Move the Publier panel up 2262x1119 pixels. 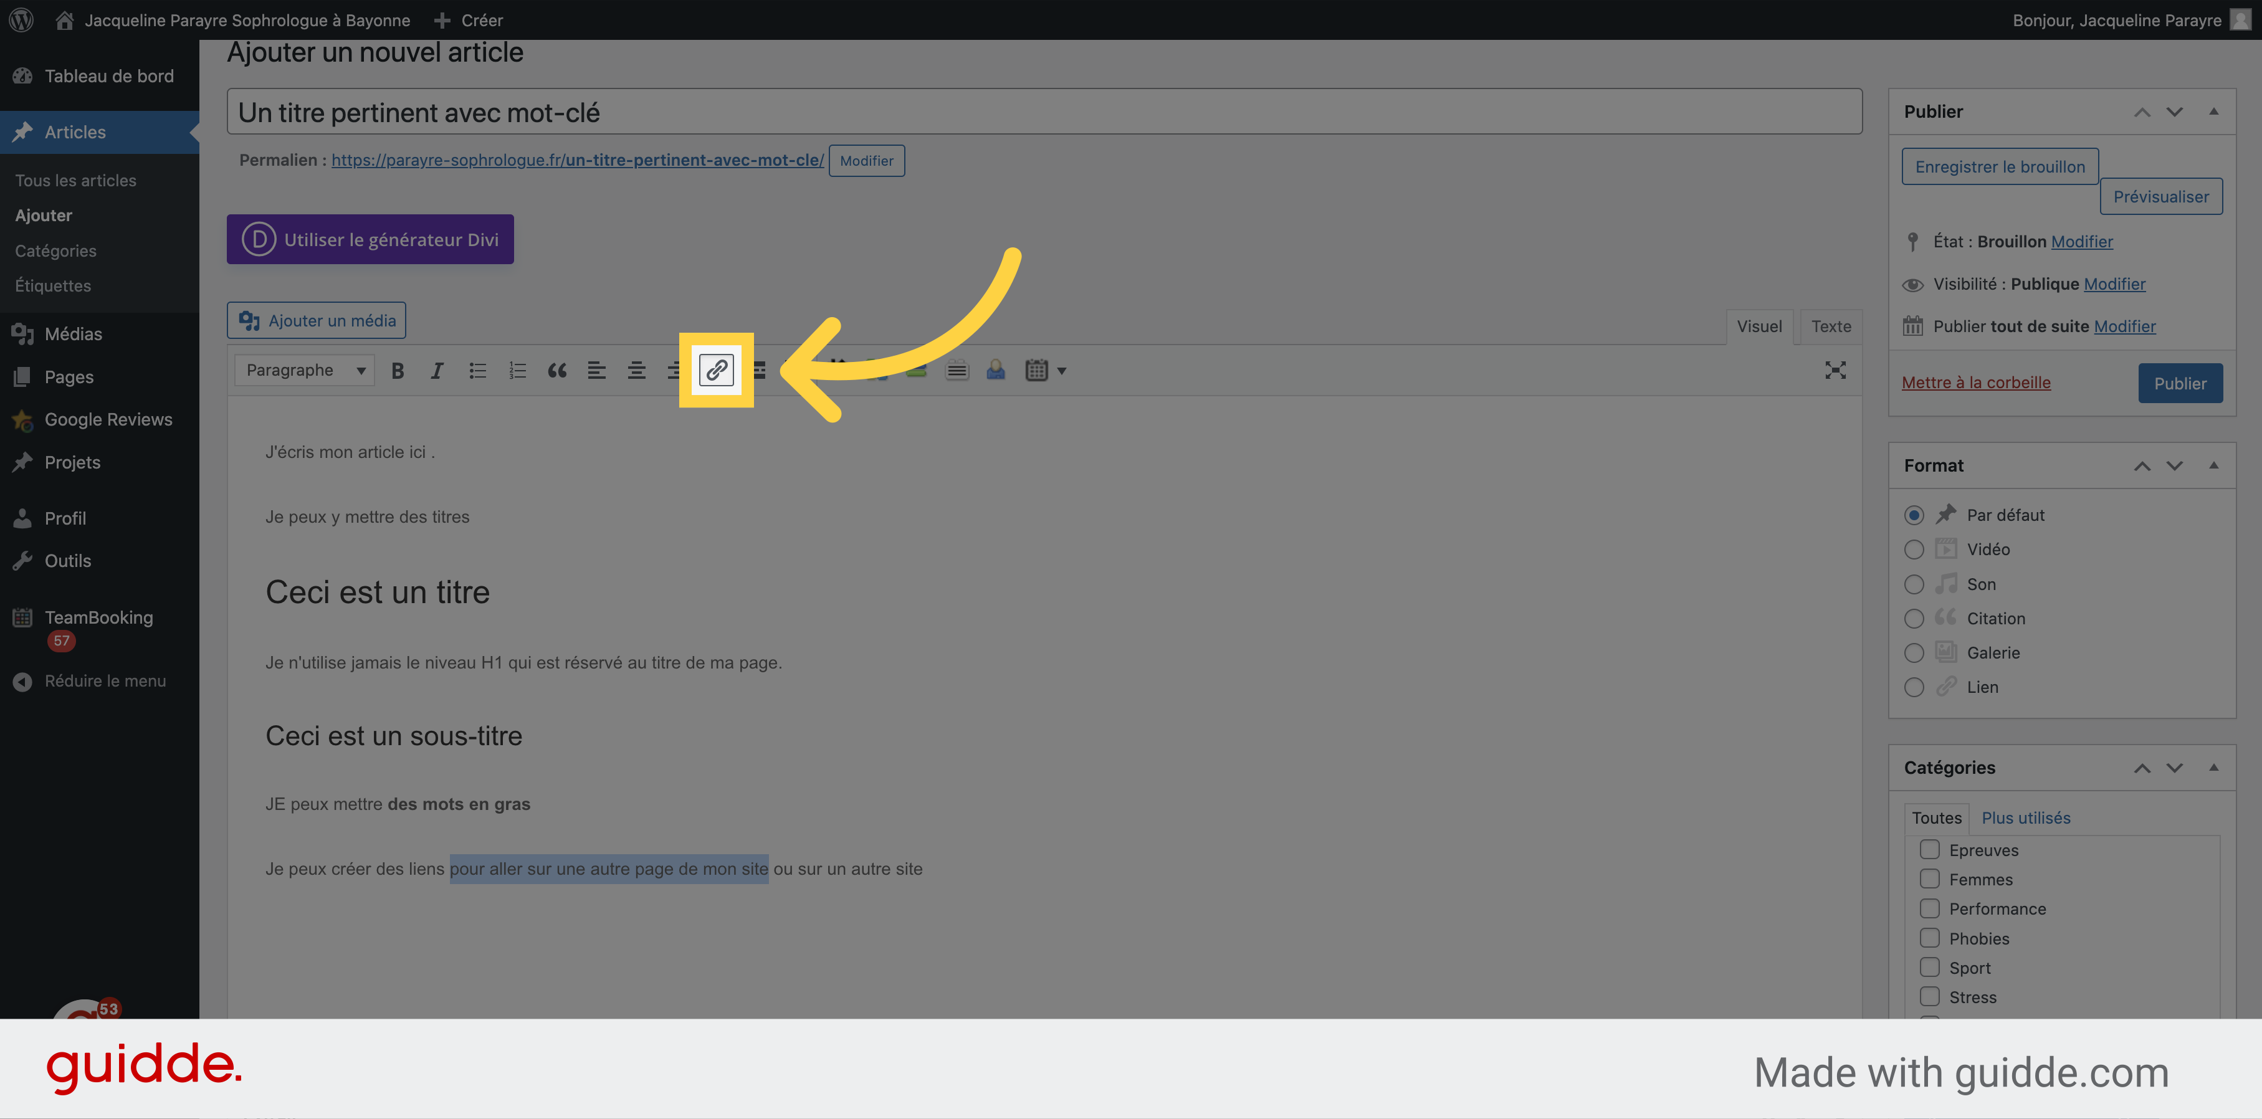click(x=2142, y=112)
